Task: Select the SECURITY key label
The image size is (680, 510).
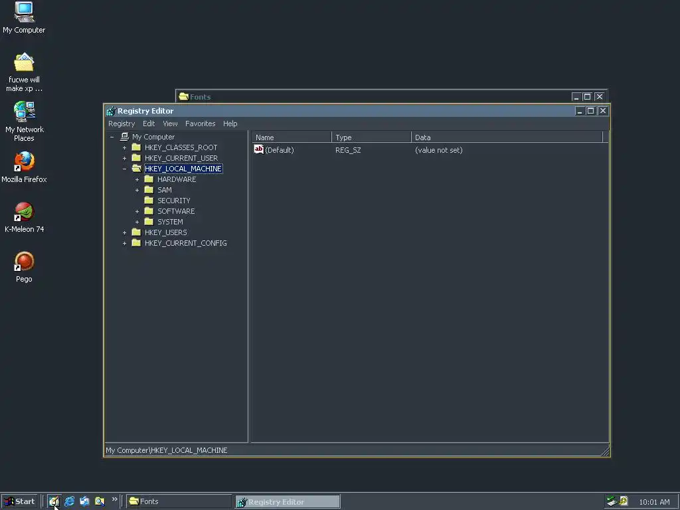Action: click(174, 201)
